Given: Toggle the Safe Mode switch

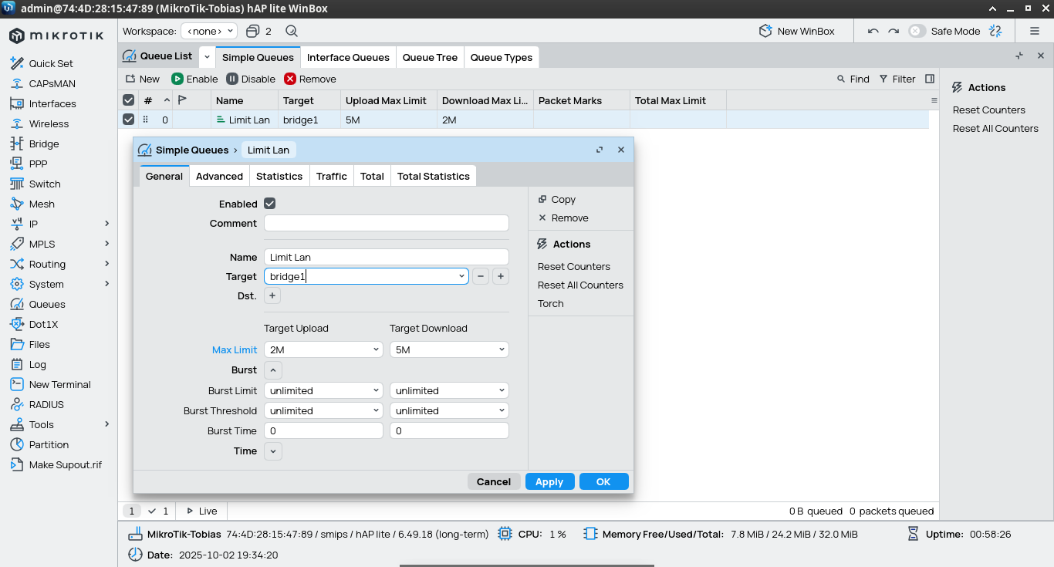Looking at the screenshot, I should (917, 31).
